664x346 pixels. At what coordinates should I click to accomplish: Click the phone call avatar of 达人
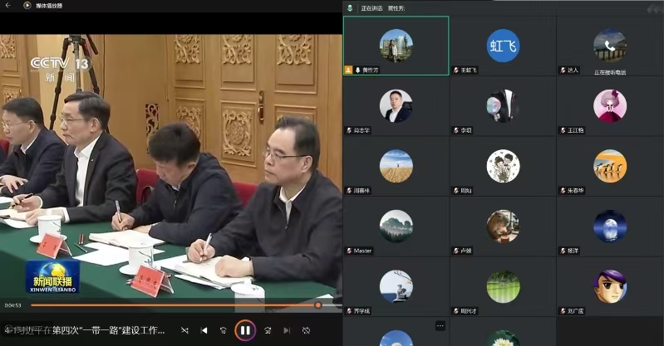pos(609,46)
